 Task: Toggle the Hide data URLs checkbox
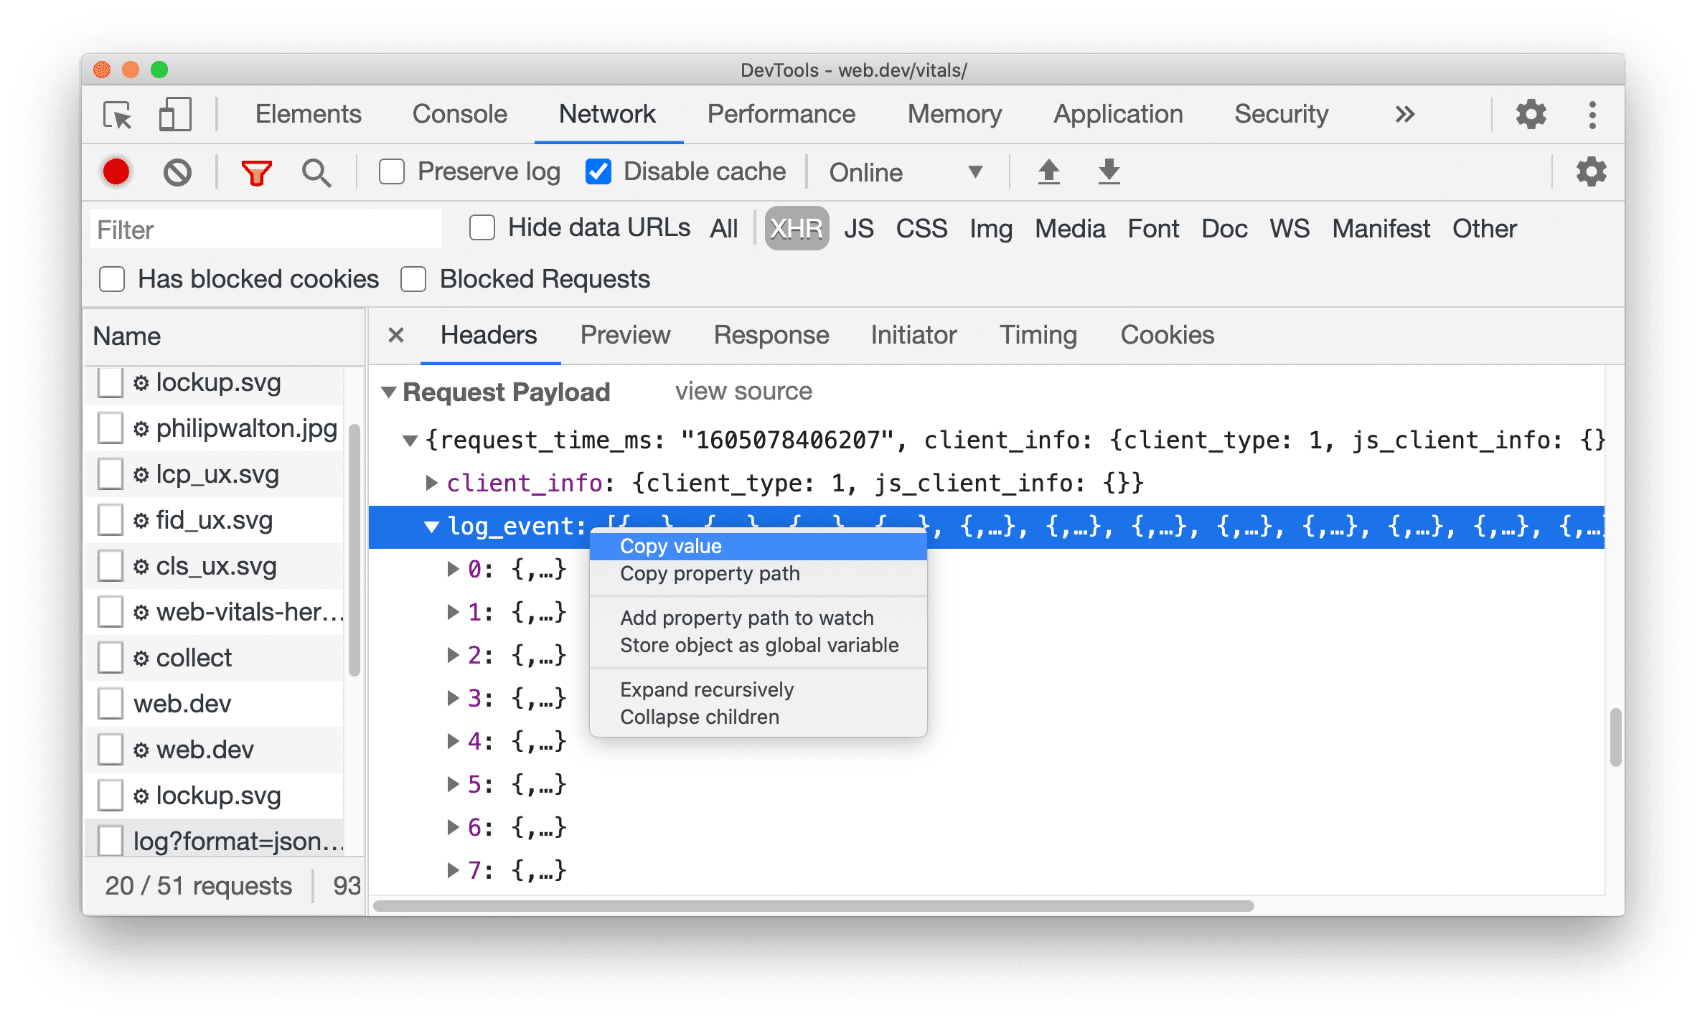pos(482,229)
